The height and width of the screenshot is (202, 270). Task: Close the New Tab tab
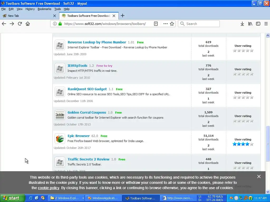point(55,16)
